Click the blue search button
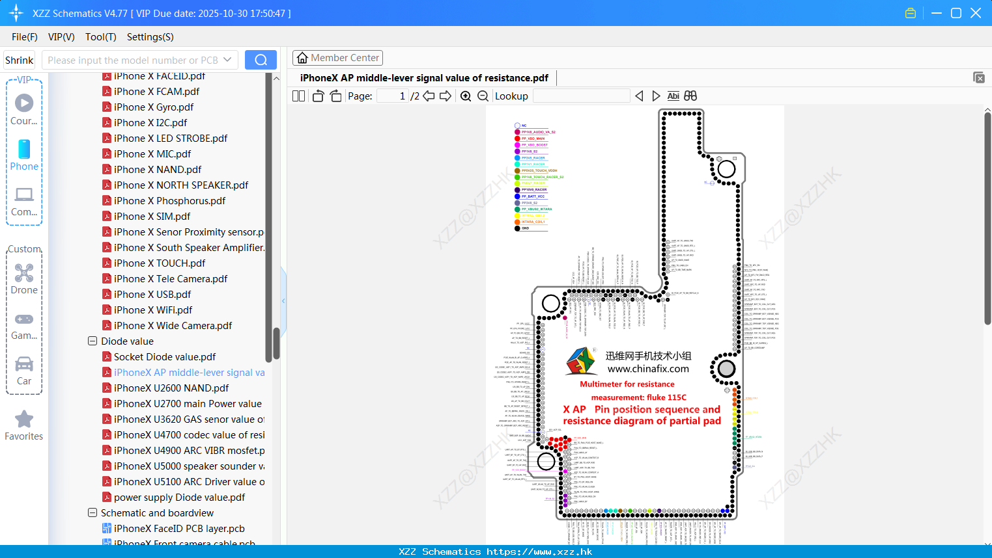992x558 pixels. pos(261,60)
